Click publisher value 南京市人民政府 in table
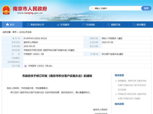 [31, 42]
